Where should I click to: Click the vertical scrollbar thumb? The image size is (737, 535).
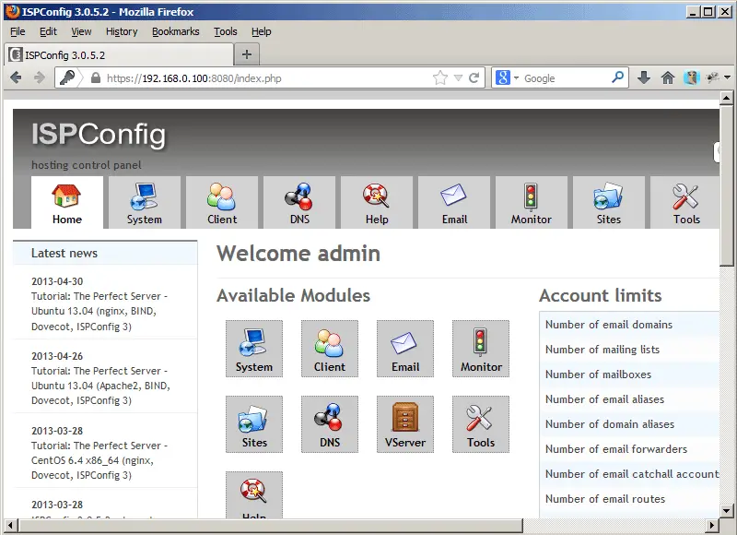pos(727,185)
